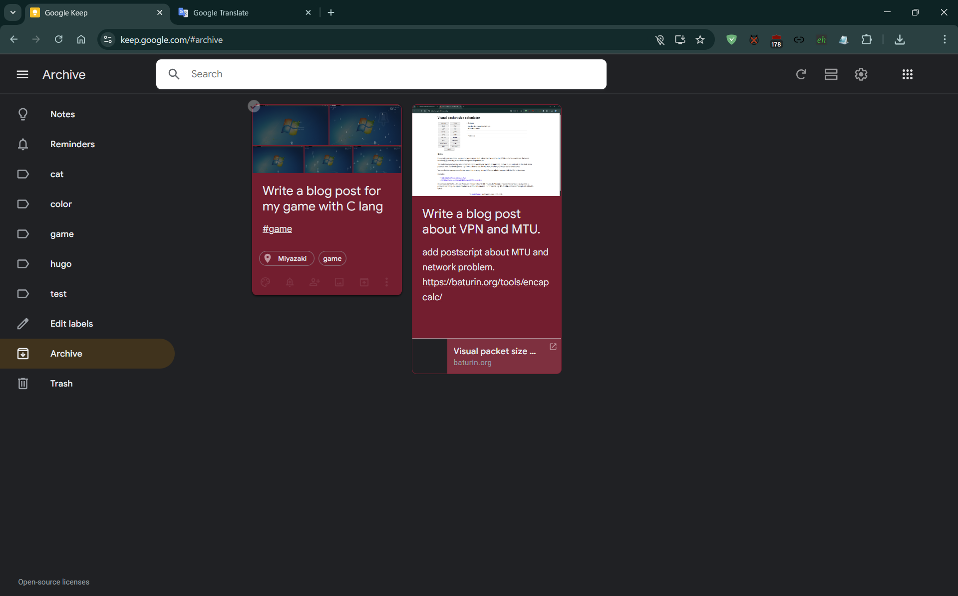Open background options palette on game note
The height and width of the screenshot is (596, 958).
point(266,282)
